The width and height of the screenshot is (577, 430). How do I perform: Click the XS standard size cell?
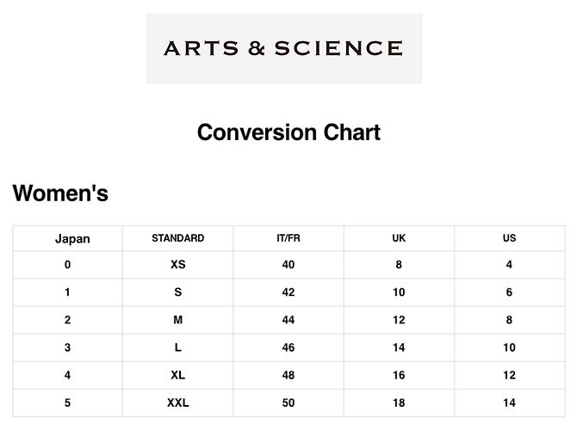click(178, 265)
